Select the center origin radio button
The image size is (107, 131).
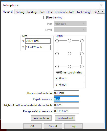69,54
